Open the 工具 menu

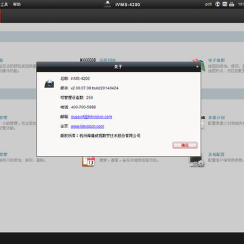click(x=4, y=4)
